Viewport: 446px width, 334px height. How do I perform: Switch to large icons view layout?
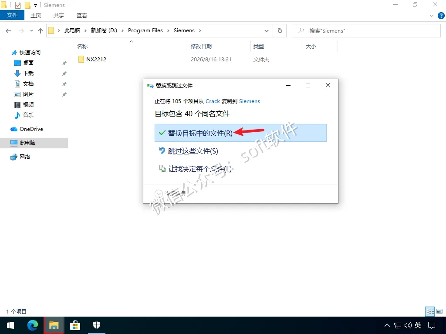pos(439,311)
